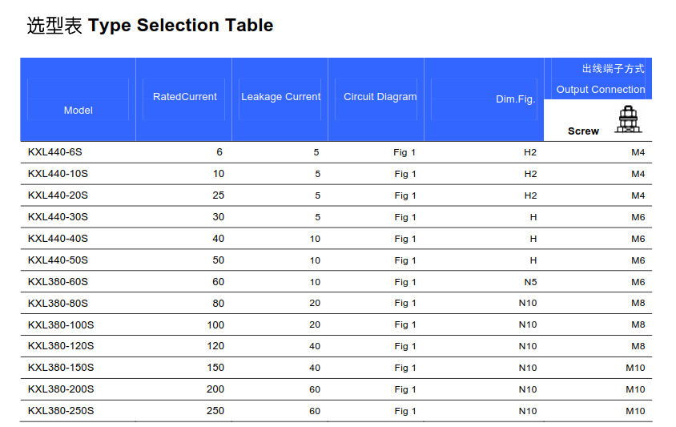Click leakage current 40 in KXL380-120S row
676x427 pixels.
coord(315,346)
